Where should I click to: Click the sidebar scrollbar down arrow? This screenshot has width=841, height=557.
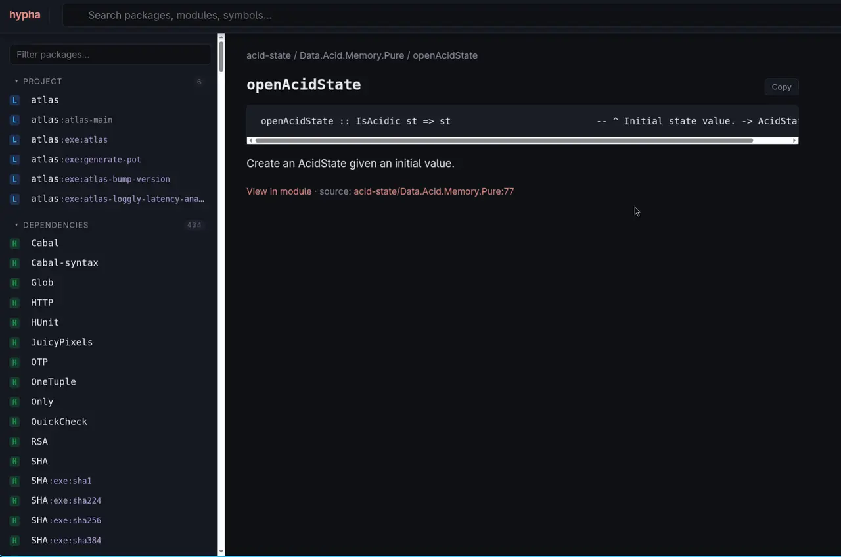(x=221, y=552)
